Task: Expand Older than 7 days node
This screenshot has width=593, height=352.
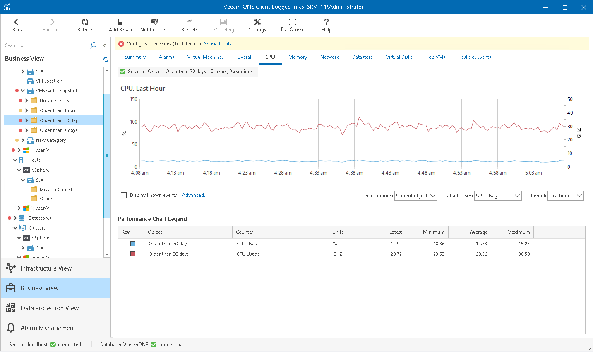Action: tap(26, 130)
